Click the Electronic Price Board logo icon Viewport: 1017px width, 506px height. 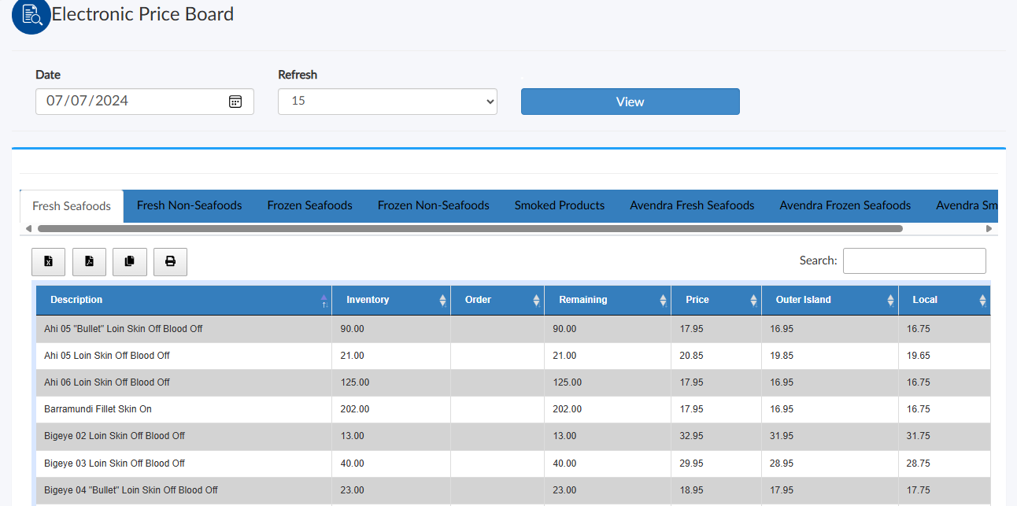(31, 16)
